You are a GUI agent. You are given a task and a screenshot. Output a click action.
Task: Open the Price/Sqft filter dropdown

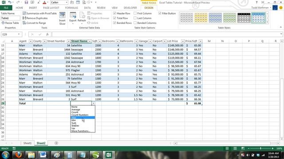pos(201,41)
